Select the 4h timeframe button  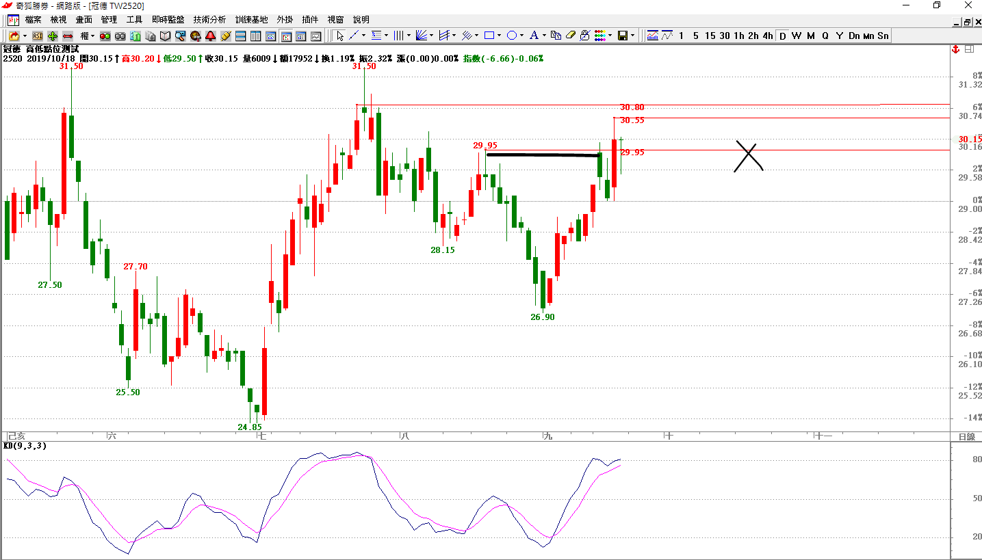[768, 36]
